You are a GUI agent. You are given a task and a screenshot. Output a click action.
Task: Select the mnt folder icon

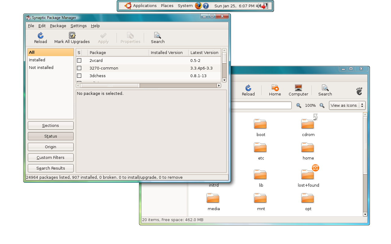[260, 198]
